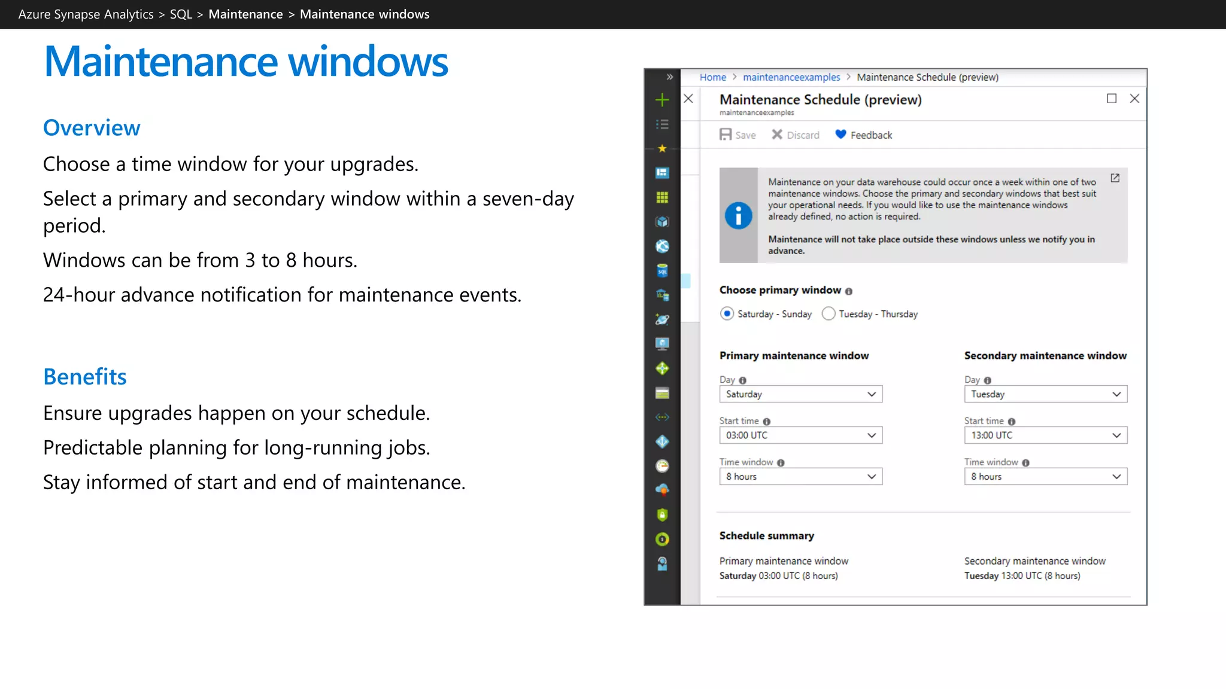1226x689 pixels.
Task: Open primary Day dropdown showing Saturday
Action: 800,394
